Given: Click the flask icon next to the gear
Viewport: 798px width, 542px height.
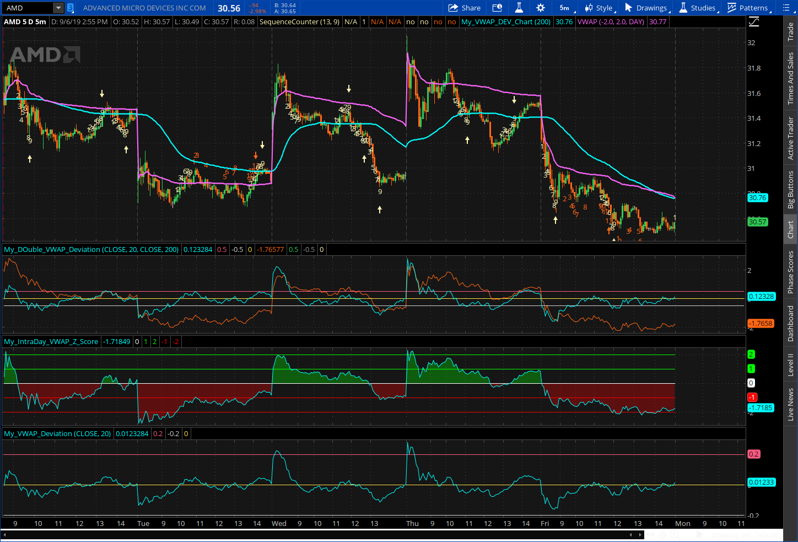Looking at the screenshot, I should pyautogui.click(x=519, y=8).
